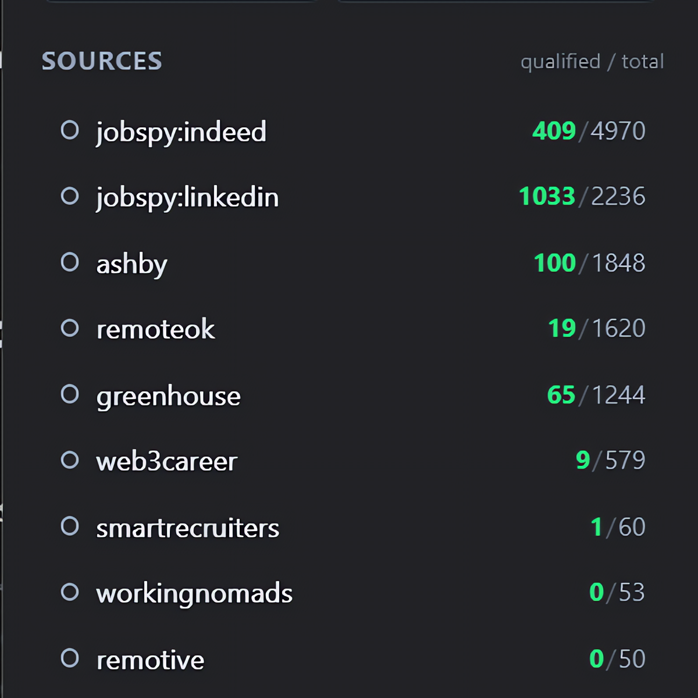
Task: Toggle the remoteok source circle
Action: [70, 328]
